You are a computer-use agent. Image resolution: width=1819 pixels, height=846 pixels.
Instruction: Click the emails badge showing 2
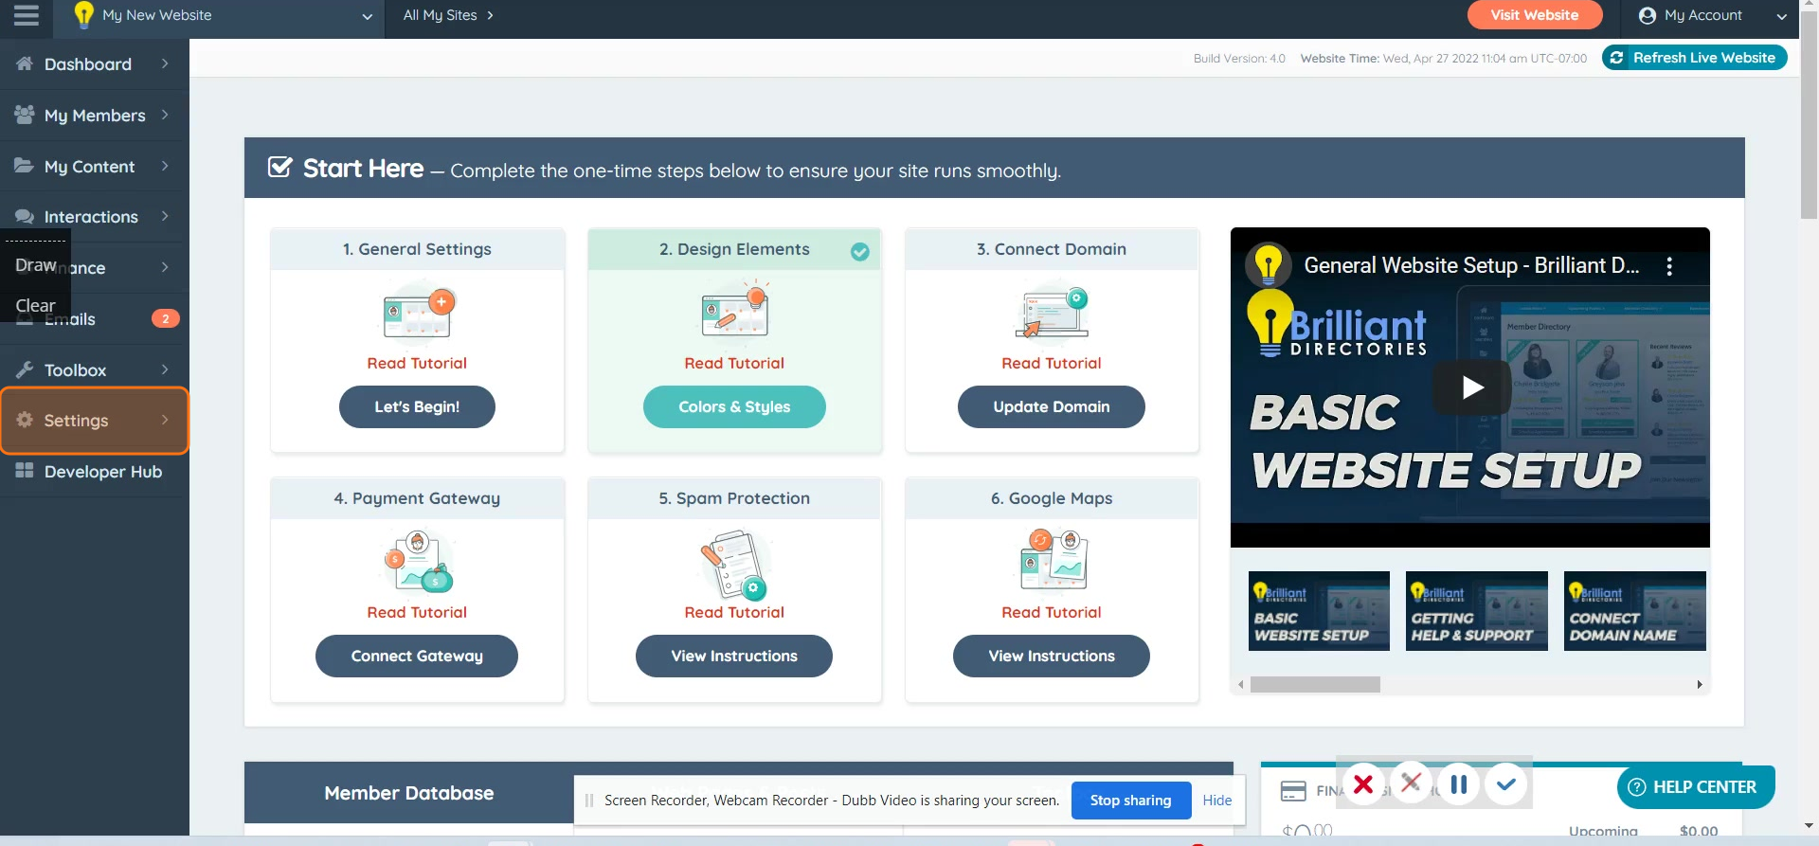tap(165, 319)
